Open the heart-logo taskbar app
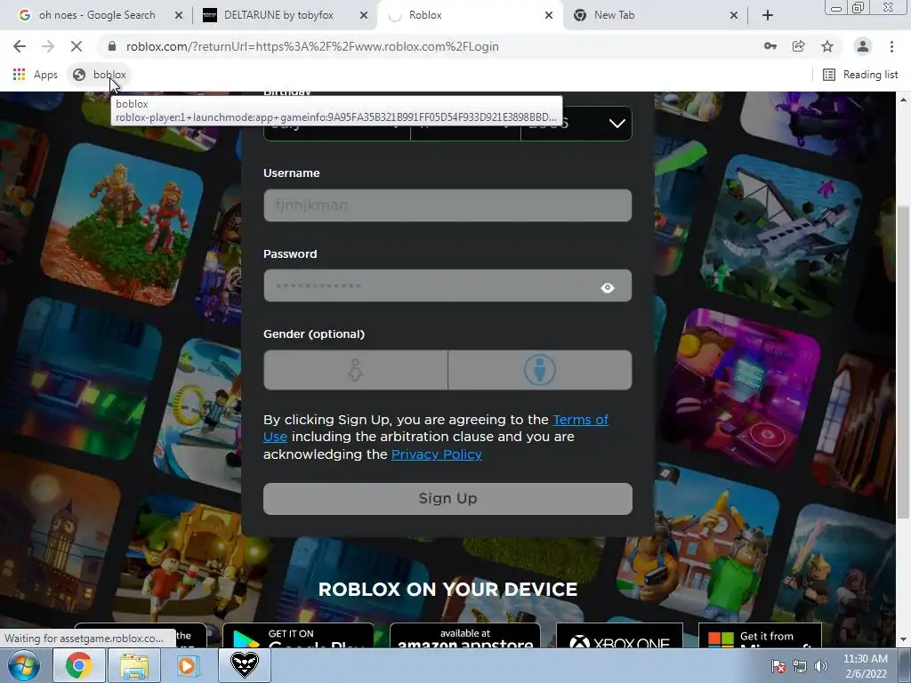911x683 pixels. (244, 664)
